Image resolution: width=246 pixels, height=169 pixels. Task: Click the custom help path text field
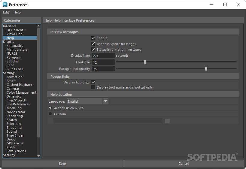coord(108,121)
